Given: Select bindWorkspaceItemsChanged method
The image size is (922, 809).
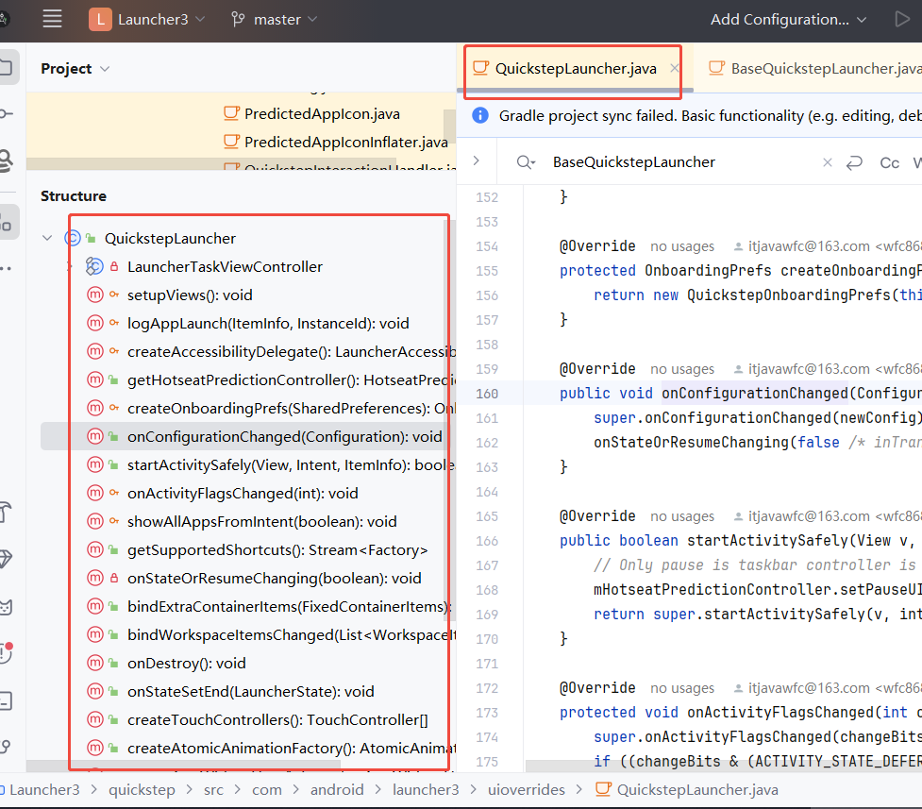Looking at the screenshot, I should 291,635.
